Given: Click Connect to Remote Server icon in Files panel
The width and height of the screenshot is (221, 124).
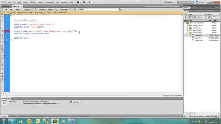Looking at the screenshot, I should click(186, 17).
